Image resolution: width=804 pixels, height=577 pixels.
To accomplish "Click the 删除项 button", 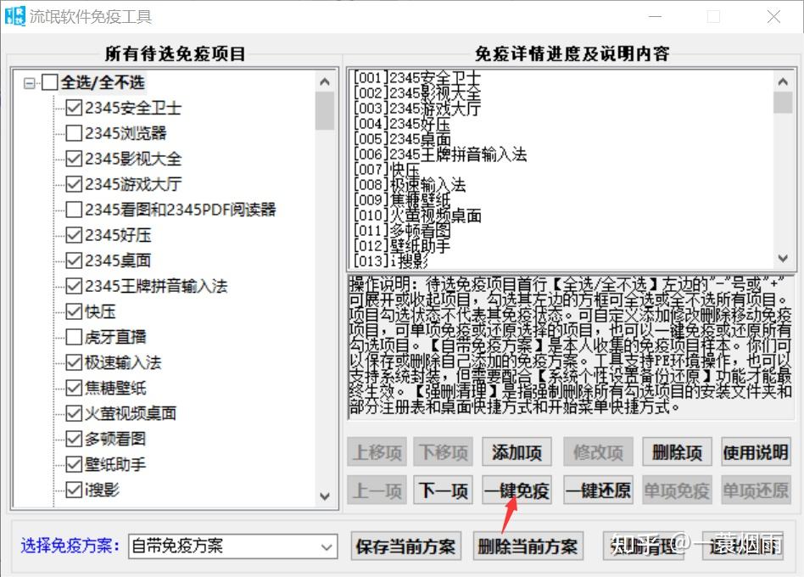I will [x=677, y=452].
